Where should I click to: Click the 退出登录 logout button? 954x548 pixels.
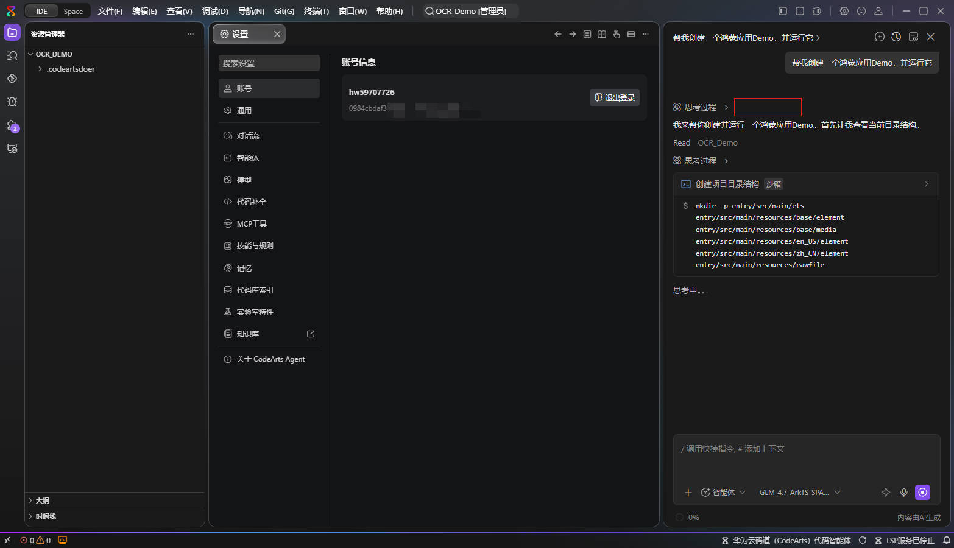615,97
